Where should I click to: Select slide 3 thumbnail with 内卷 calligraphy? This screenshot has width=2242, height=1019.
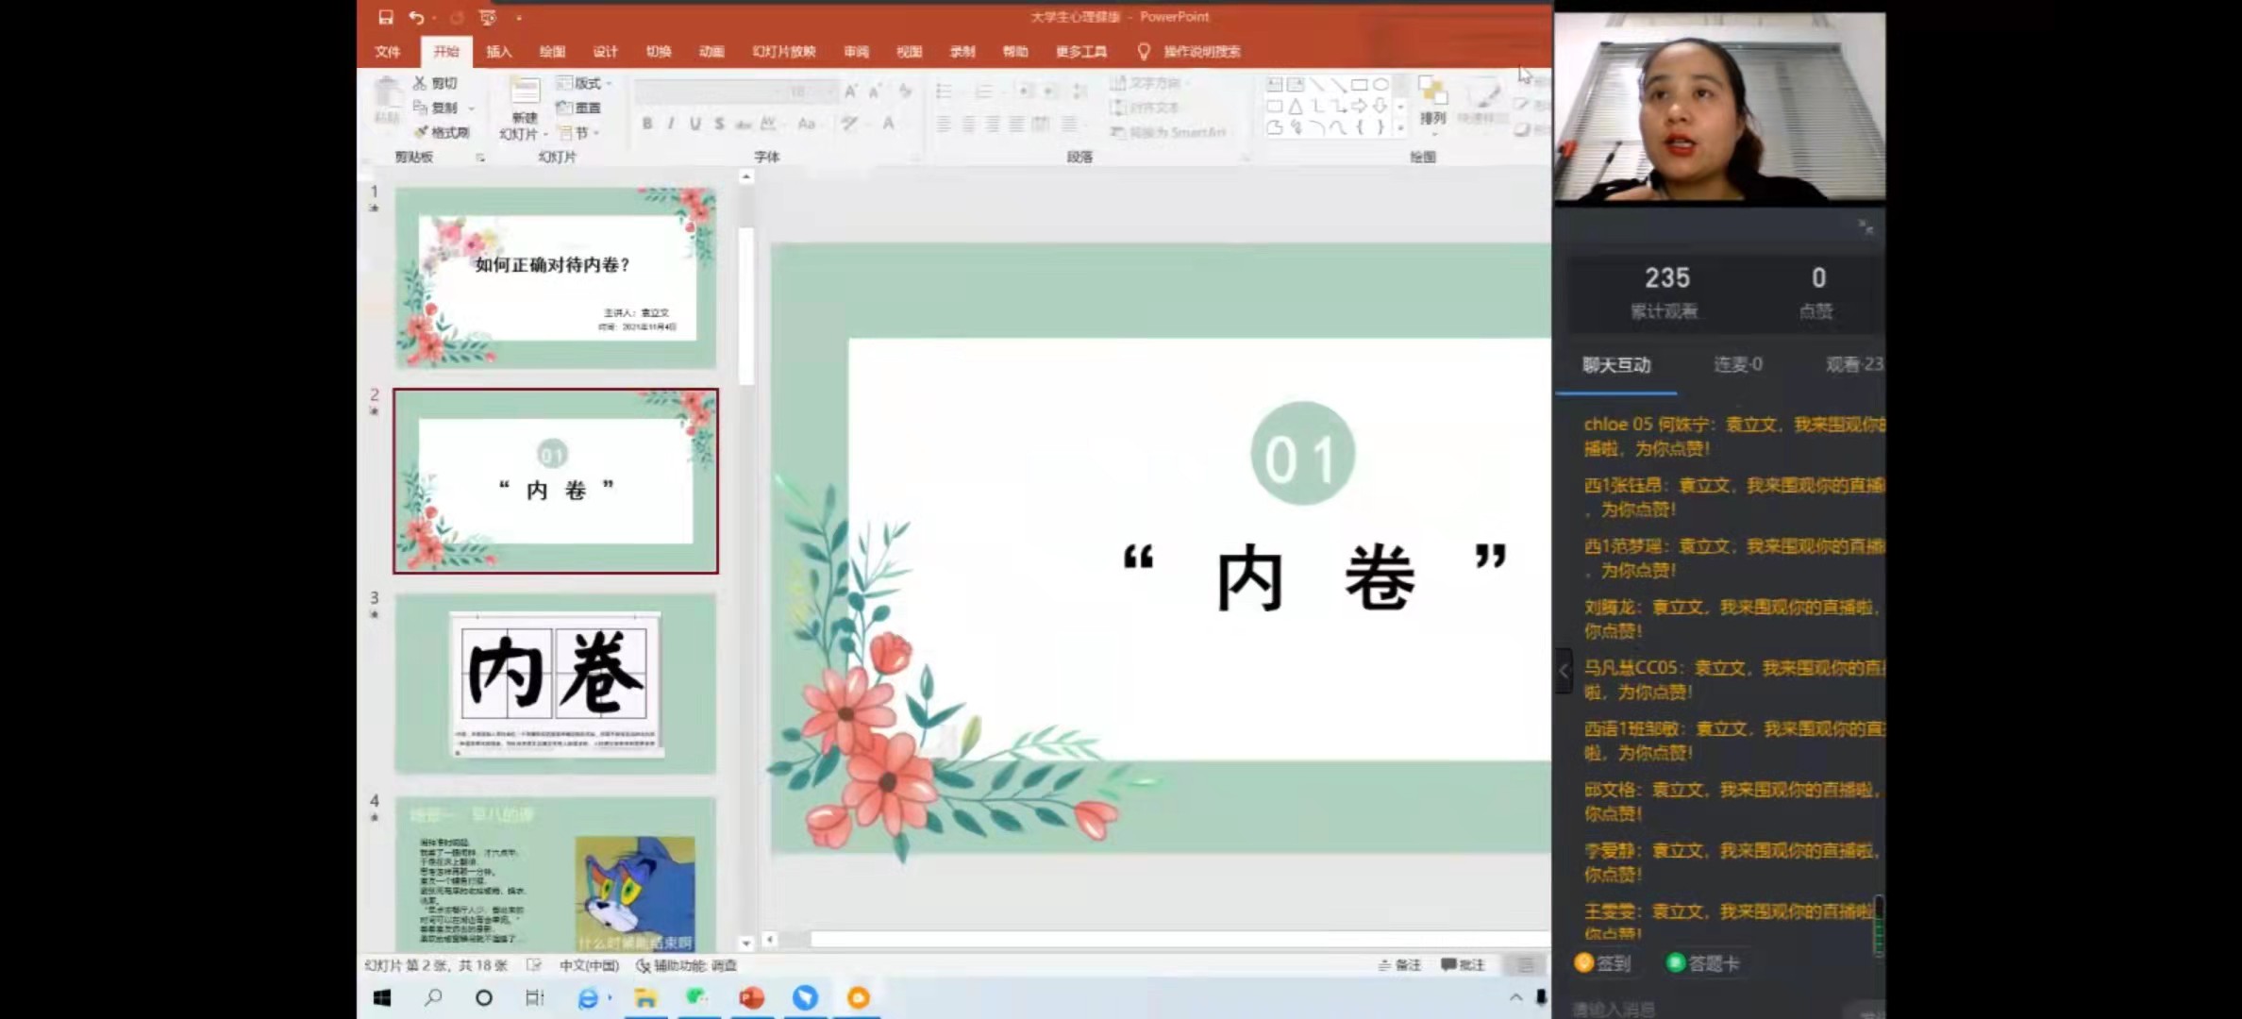point(555,683)
